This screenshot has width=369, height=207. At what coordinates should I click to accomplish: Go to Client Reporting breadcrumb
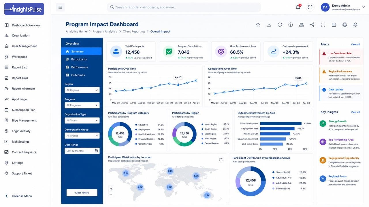pos(134,31)
